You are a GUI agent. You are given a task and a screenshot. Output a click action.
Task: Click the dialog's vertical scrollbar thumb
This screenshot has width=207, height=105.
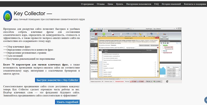(158, 71)
